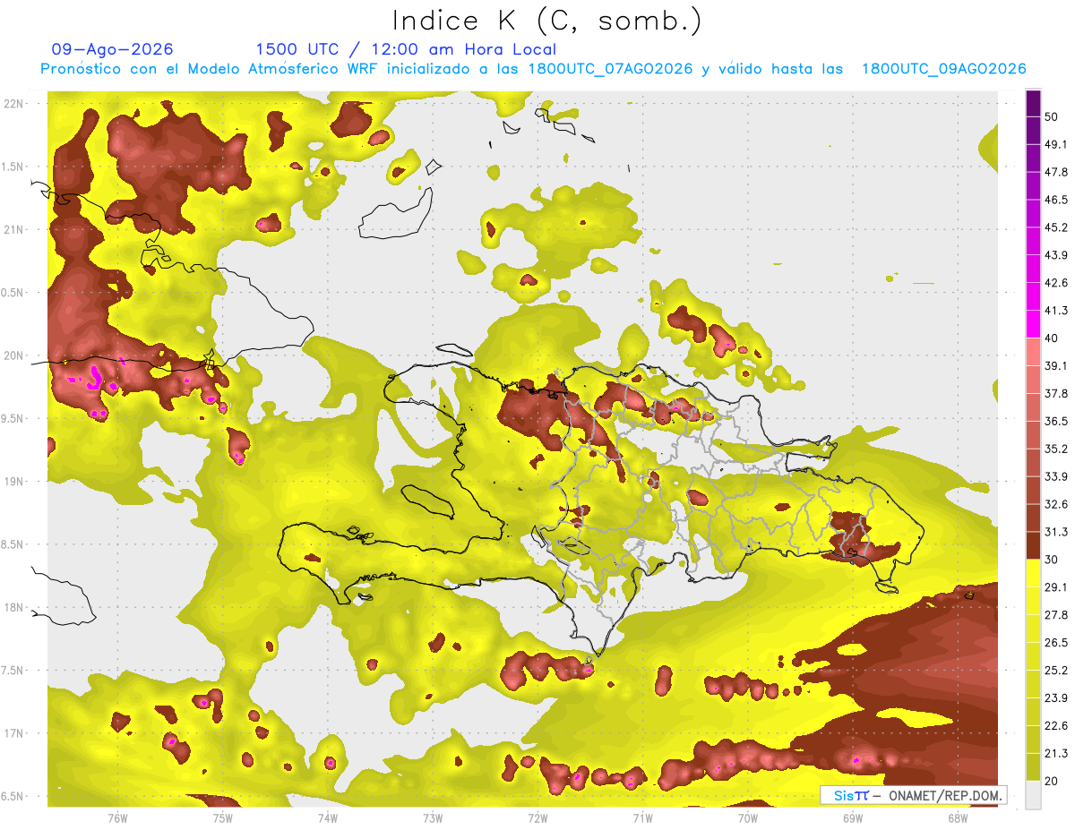Viewport: 1075px width, 830px height.
Task: Click '1500 UTC / 12:00 am Hora Local'
Action: (x=406, y=49)
